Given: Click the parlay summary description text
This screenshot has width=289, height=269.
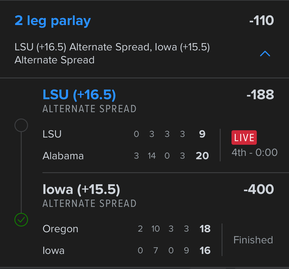Looking at the screenshot, I should 112,53.
